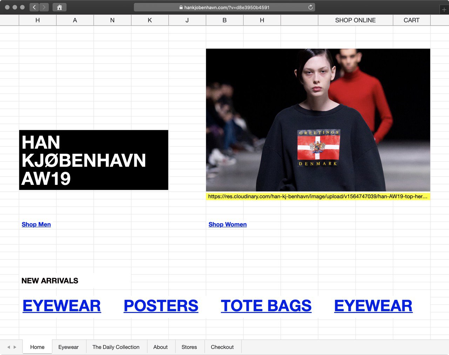Click the HAN KJØBENHAVN AW19 banner

click(x=94, y=160)
